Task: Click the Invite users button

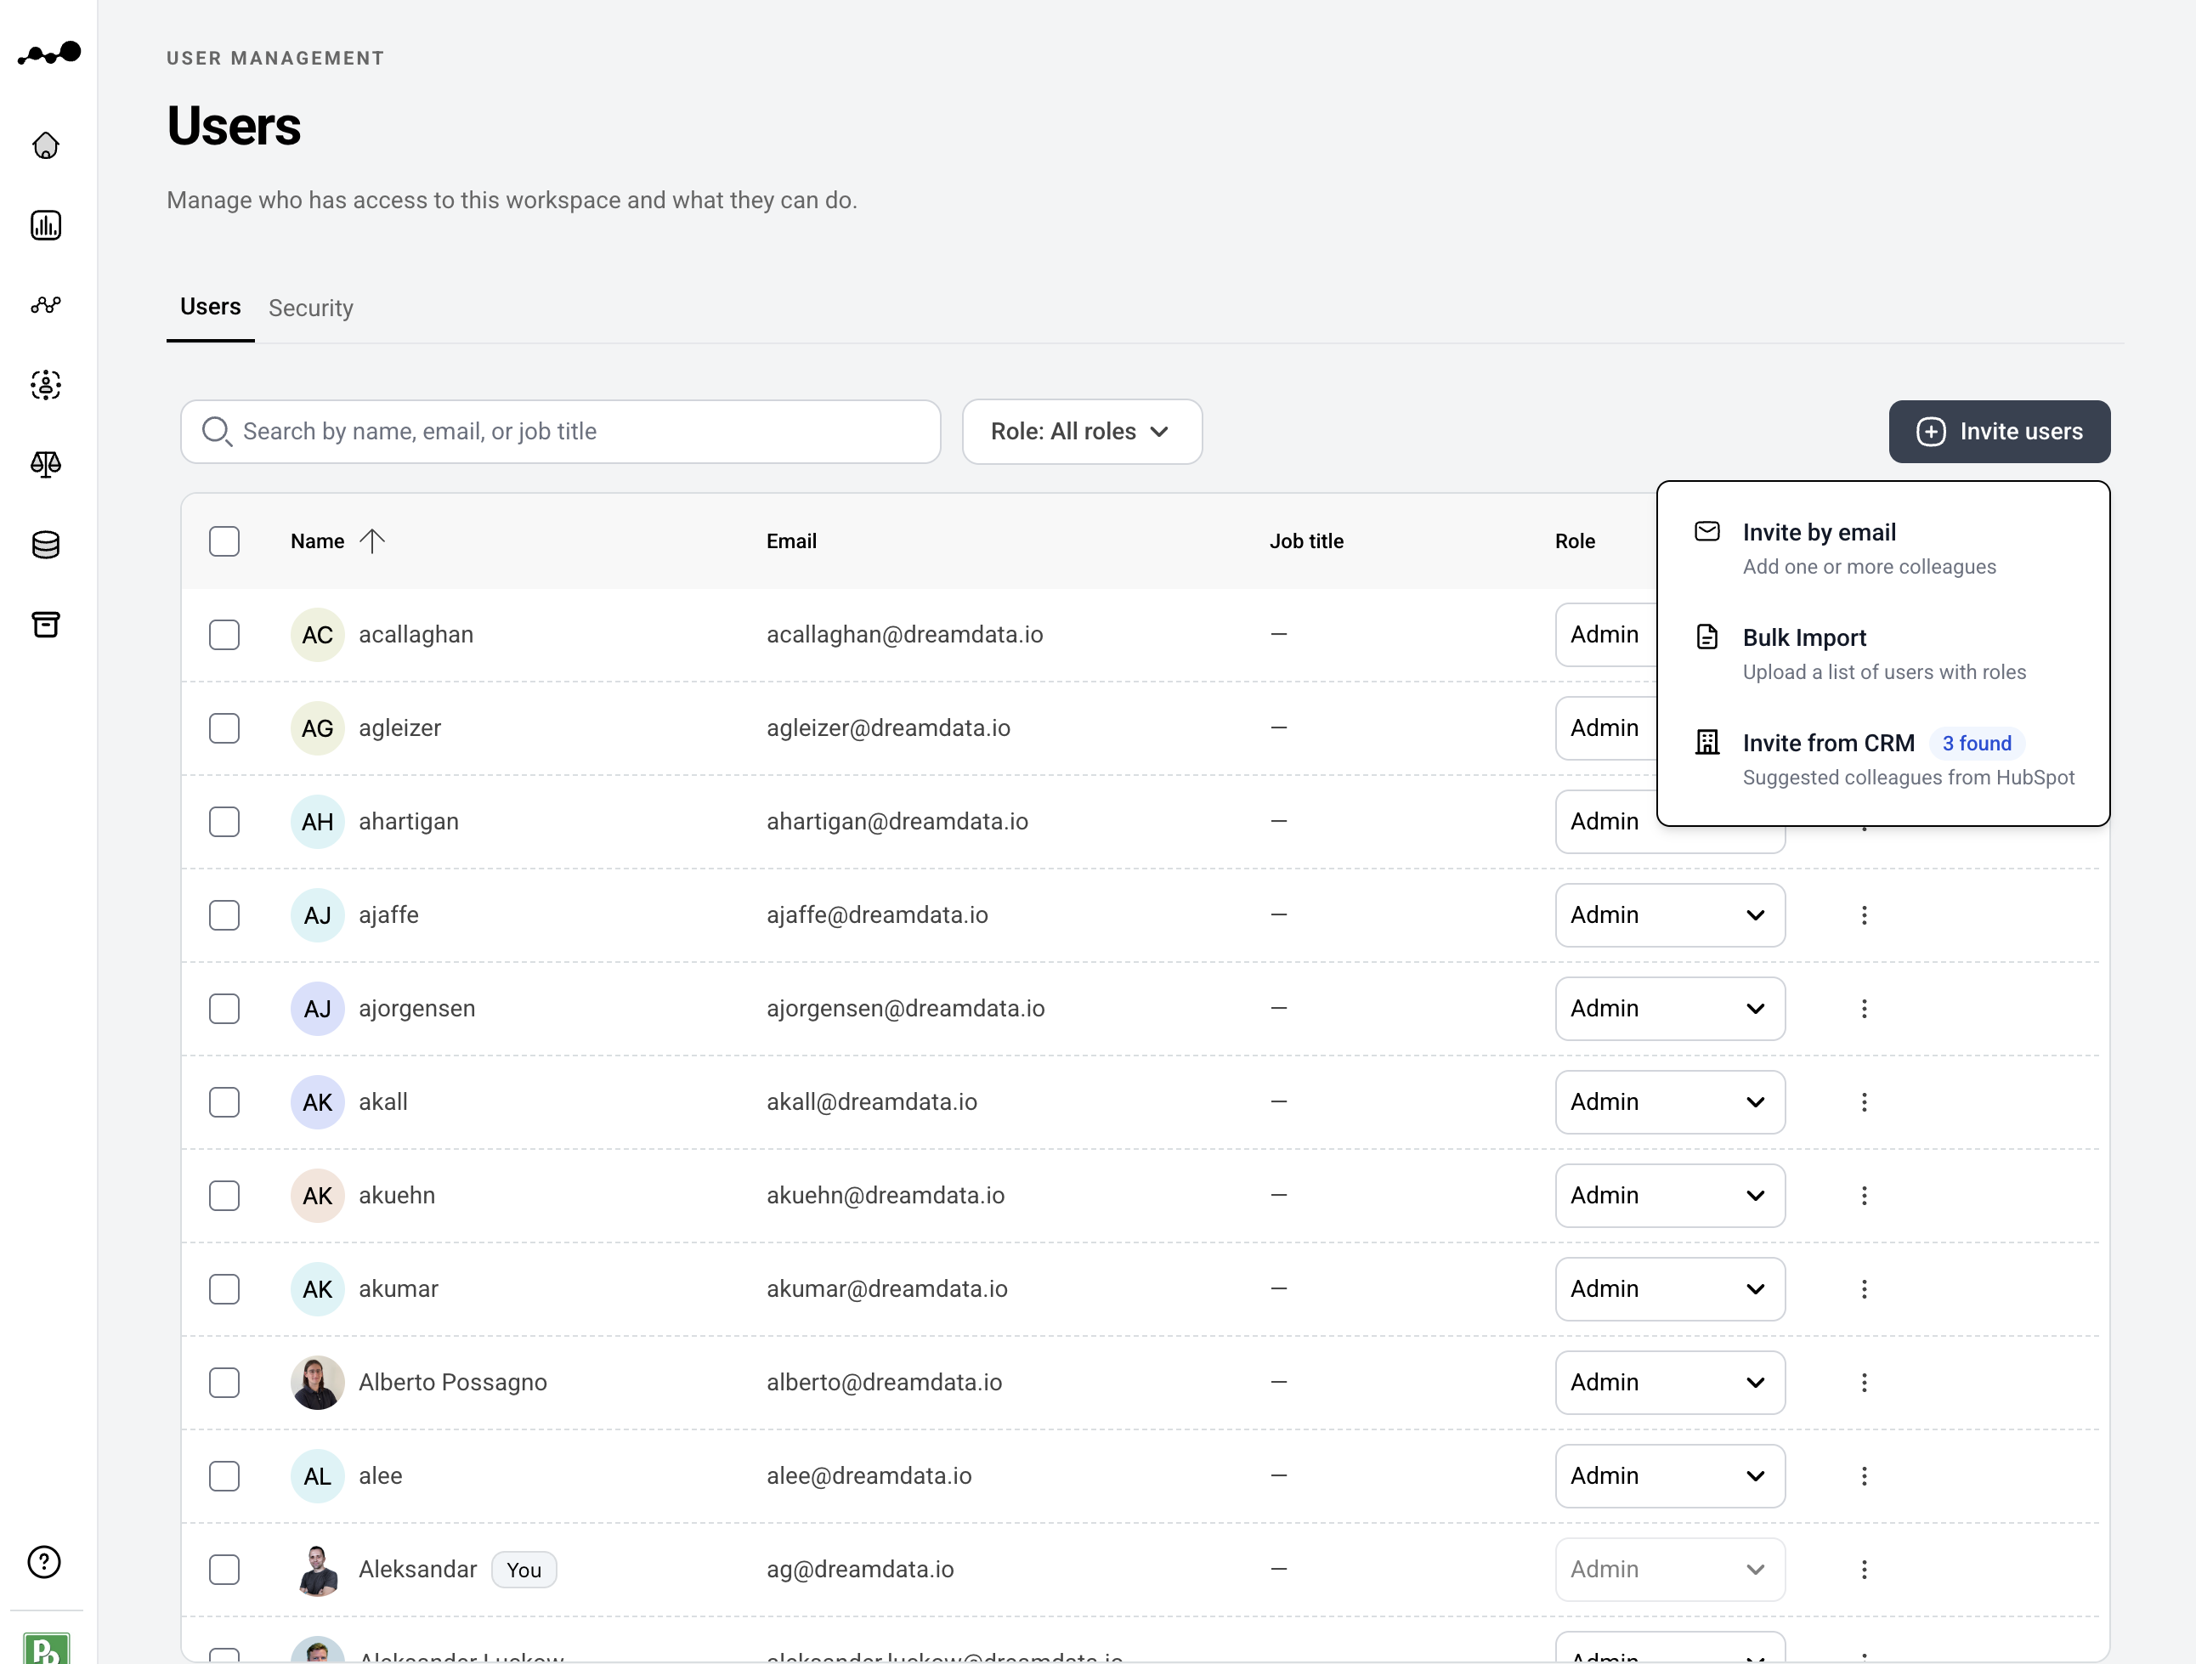Action: pyautogui.click(x=2000, y=432)
